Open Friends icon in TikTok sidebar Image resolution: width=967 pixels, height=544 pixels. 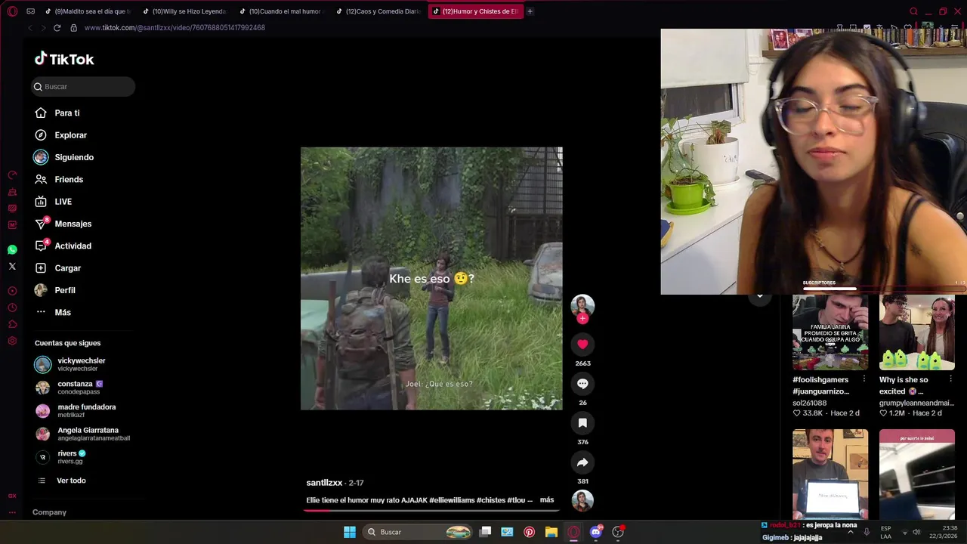[41, 179]
